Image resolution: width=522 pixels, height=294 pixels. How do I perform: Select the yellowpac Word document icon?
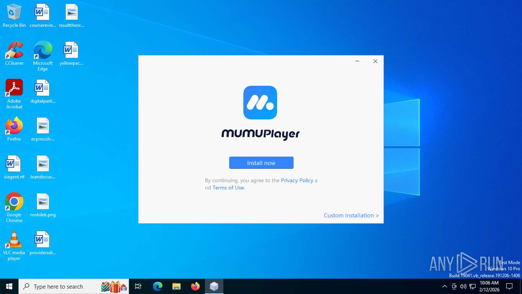coord(71,54)
